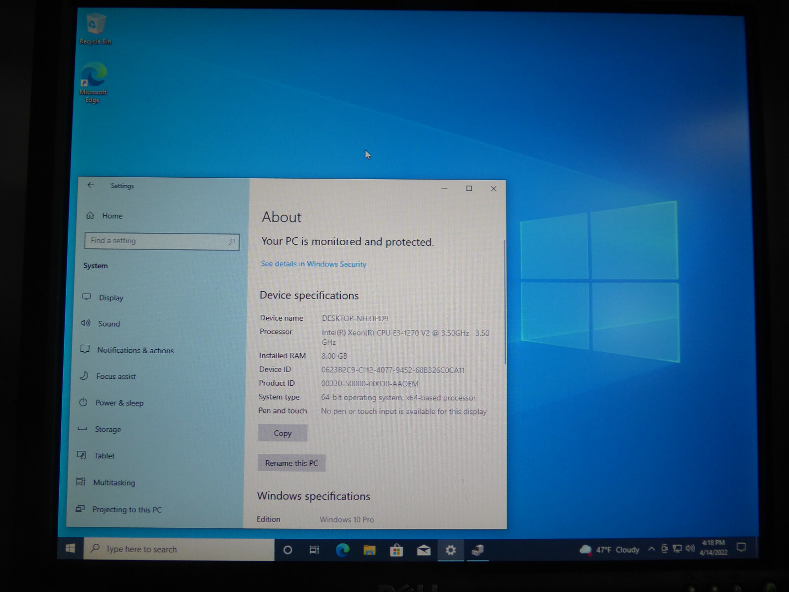The image size is (789, 592).
Task: Click the No pen or touch input text
Action: click(x=404, y=411)
